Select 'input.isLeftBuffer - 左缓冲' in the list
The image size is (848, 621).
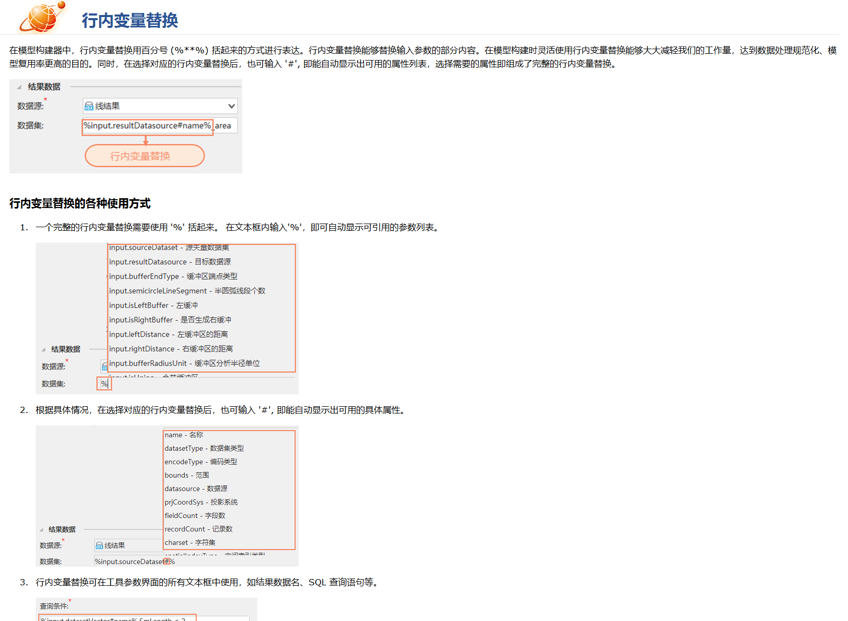point(154,305)
